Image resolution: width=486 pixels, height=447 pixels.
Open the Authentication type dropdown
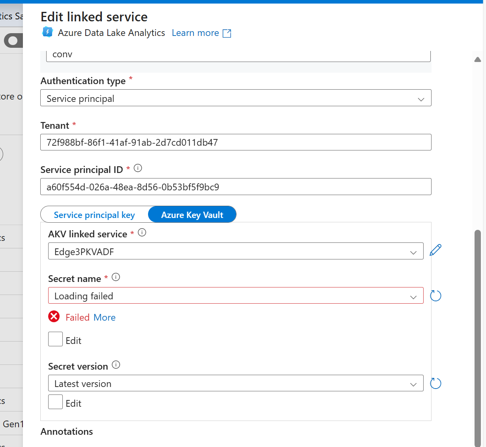coord(236,98)
